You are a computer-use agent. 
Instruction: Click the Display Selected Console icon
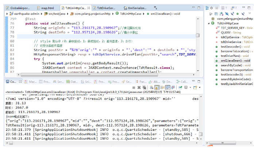point(186,87)
